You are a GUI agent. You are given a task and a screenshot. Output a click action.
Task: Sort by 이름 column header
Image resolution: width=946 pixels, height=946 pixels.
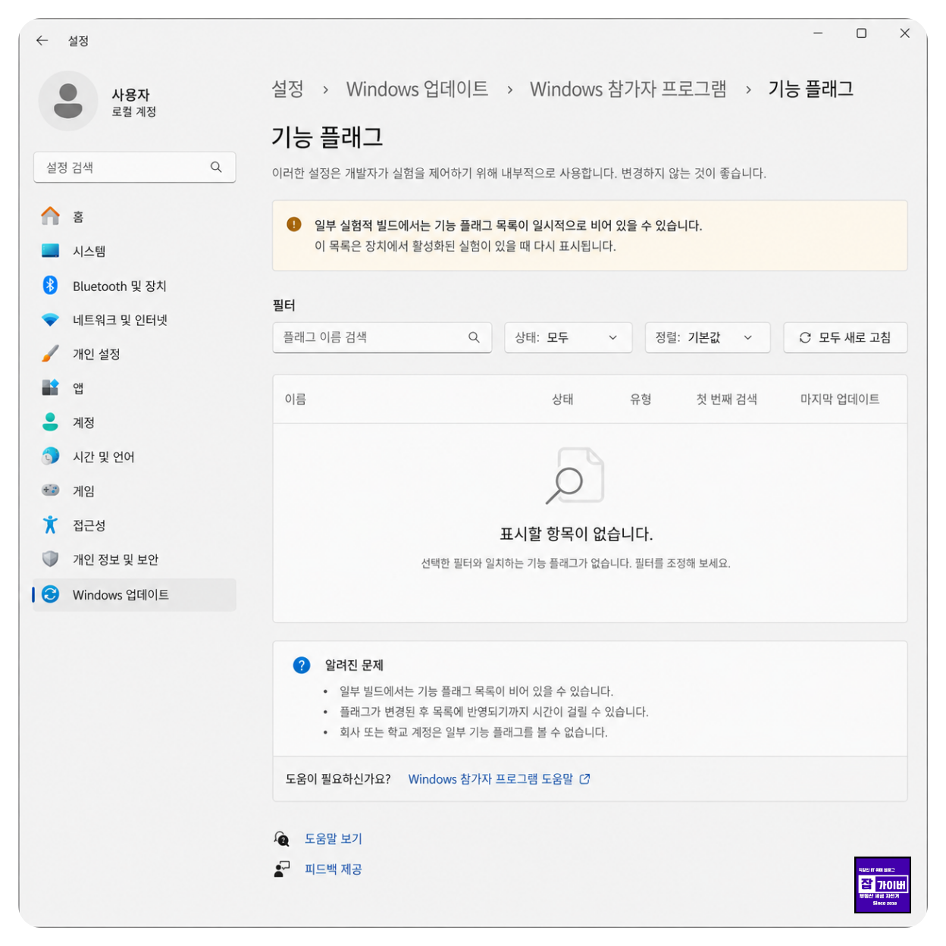(x=296, y=399)
